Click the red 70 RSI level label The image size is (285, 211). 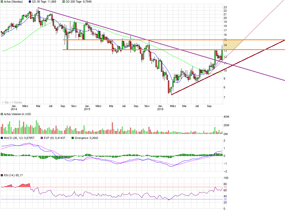[225, 187]
